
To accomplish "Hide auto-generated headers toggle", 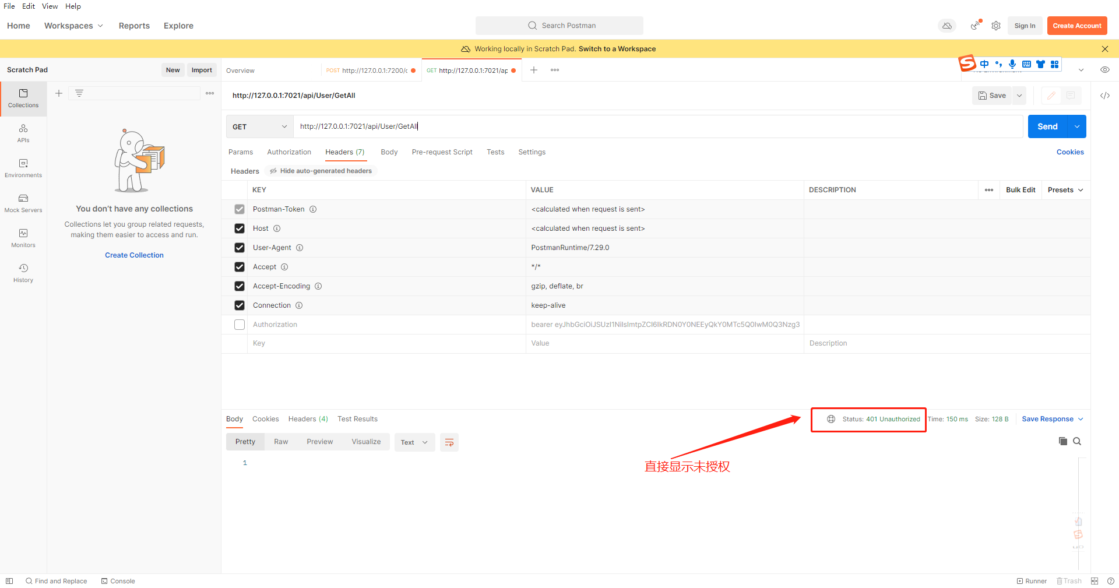I will pos(321,171).
